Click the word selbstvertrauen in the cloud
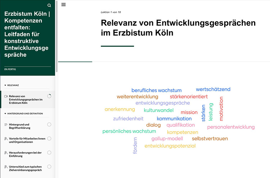This screenshot has height=178, width=270. (210, 138)
